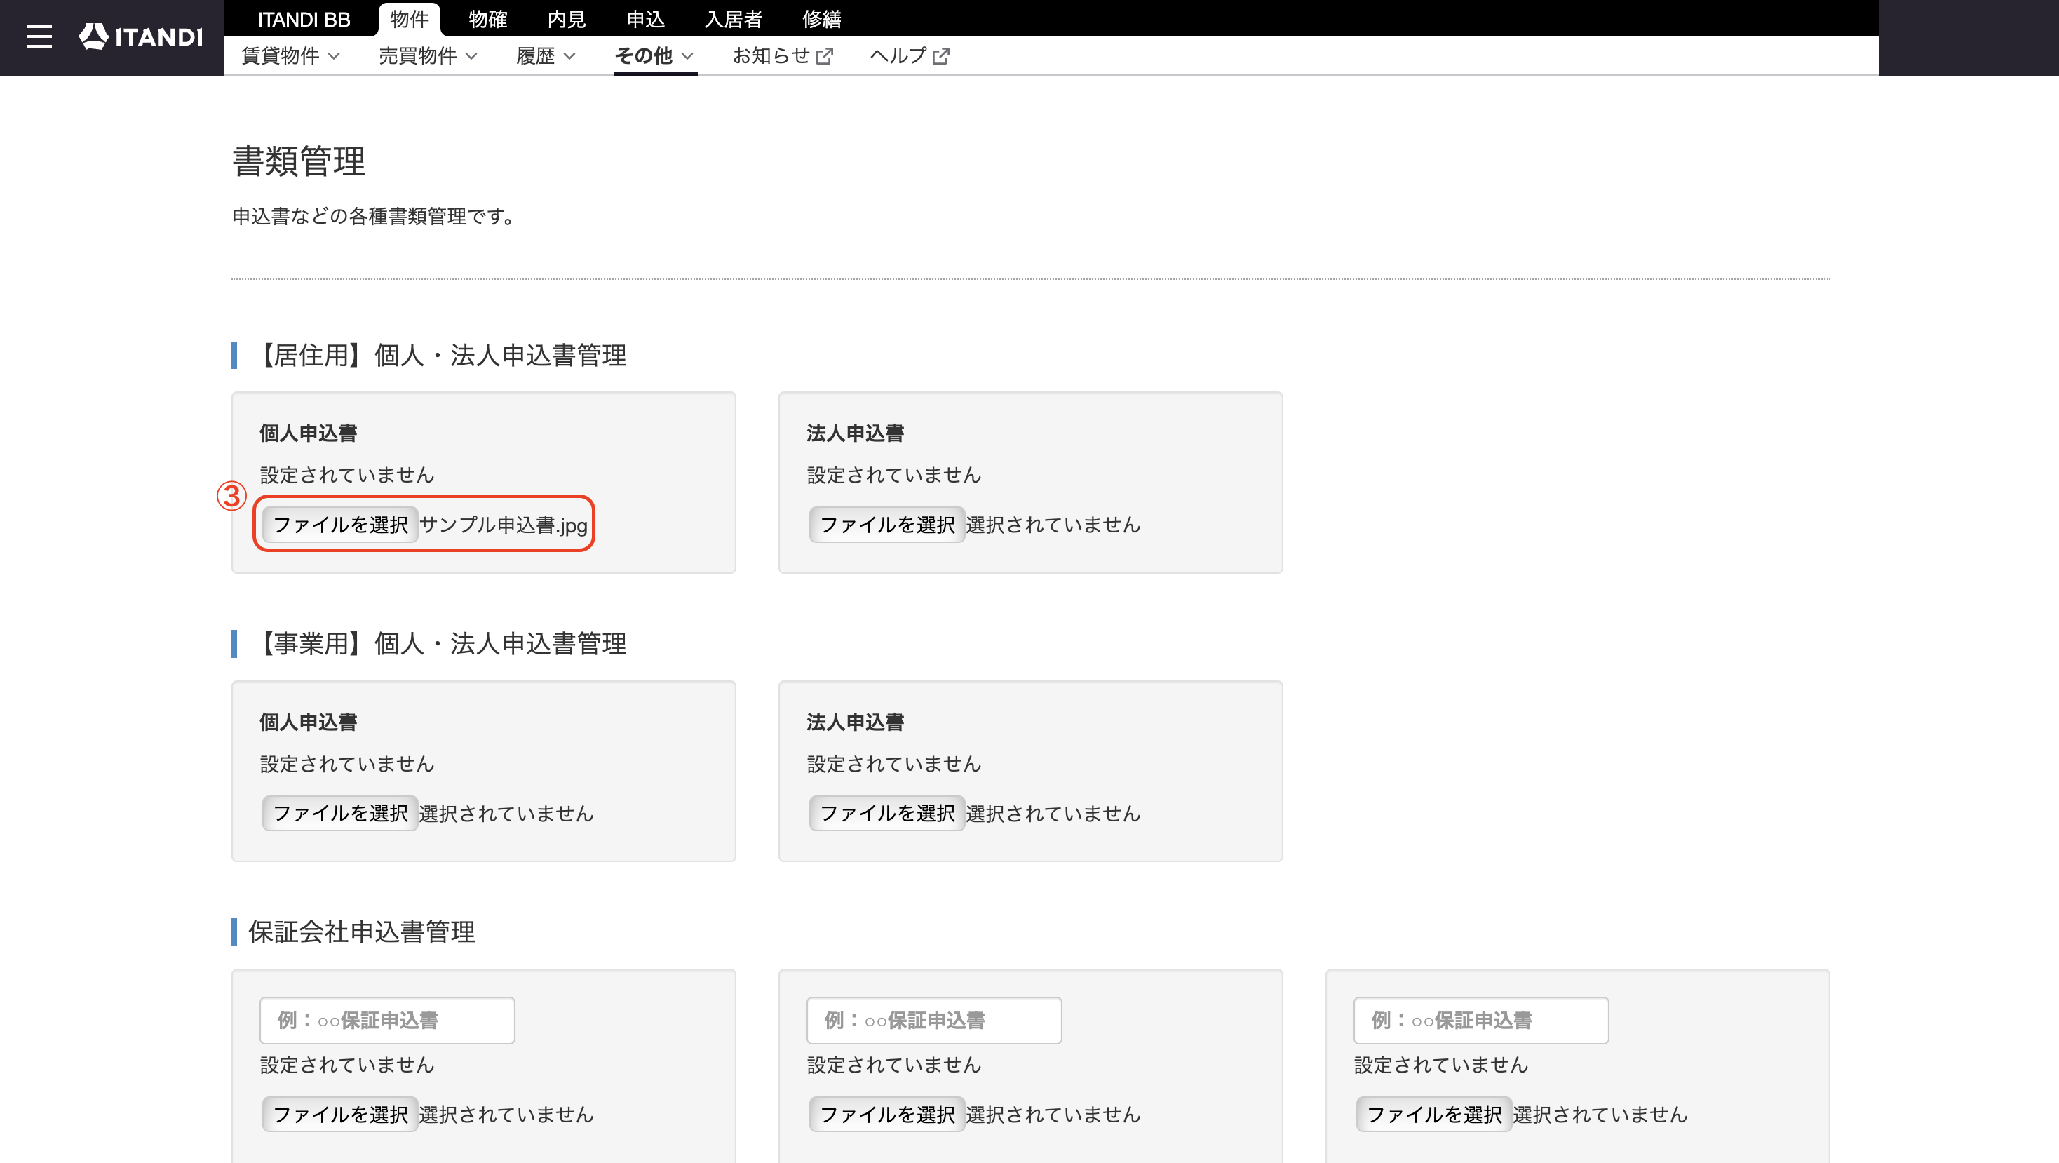The height and width of the screenshot is (1163, 2059).
Task: Click 【居住用】個人・法人申込書管理 section heading
Action: click(440, 356)
